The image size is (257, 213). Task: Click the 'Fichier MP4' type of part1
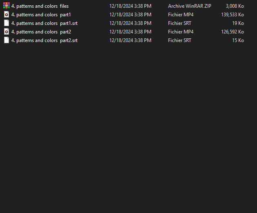[x=180, y=15]
